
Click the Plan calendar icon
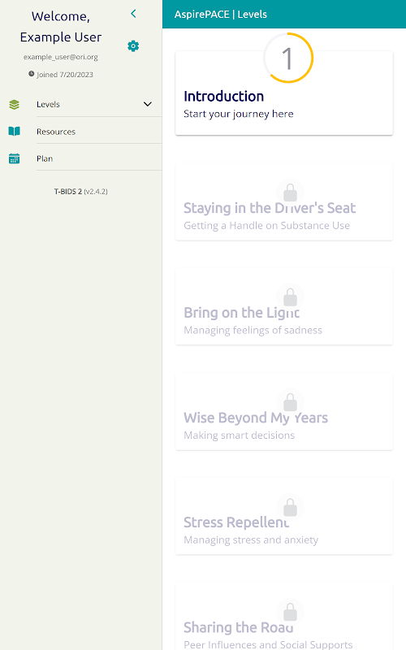tap(14, 158)
